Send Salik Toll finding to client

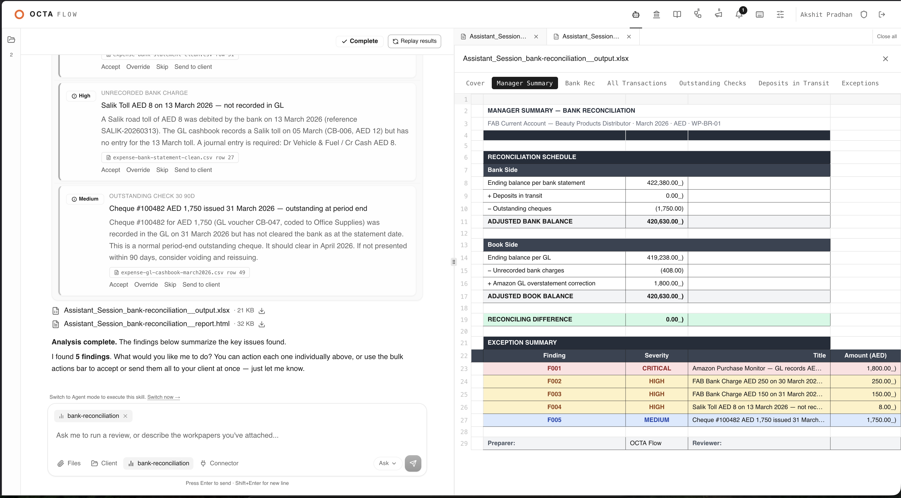193,170
